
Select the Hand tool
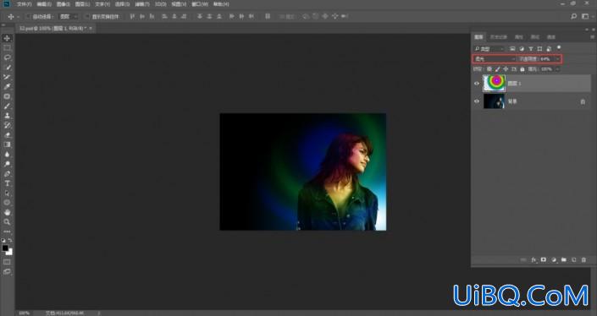tap(8, 212)
